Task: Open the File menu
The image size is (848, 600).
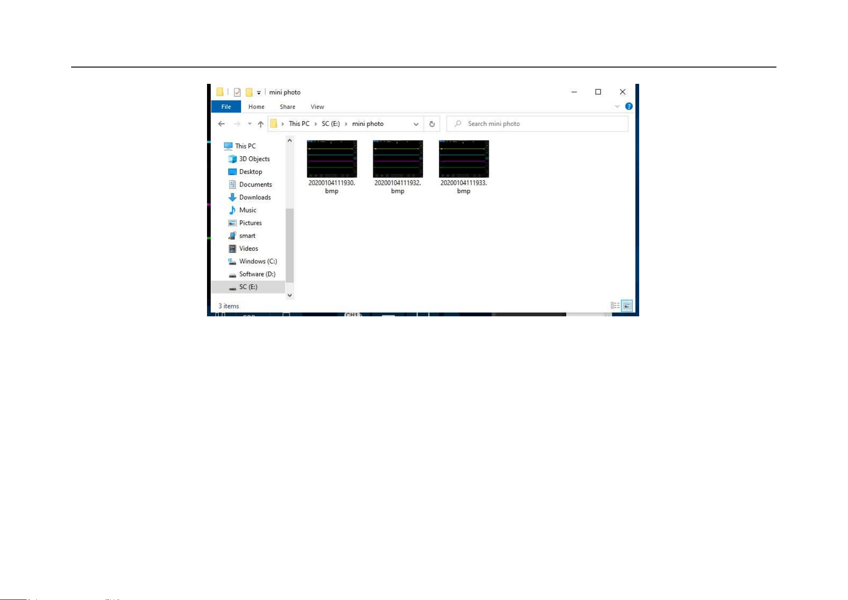Action: click(x=226, y=106)
